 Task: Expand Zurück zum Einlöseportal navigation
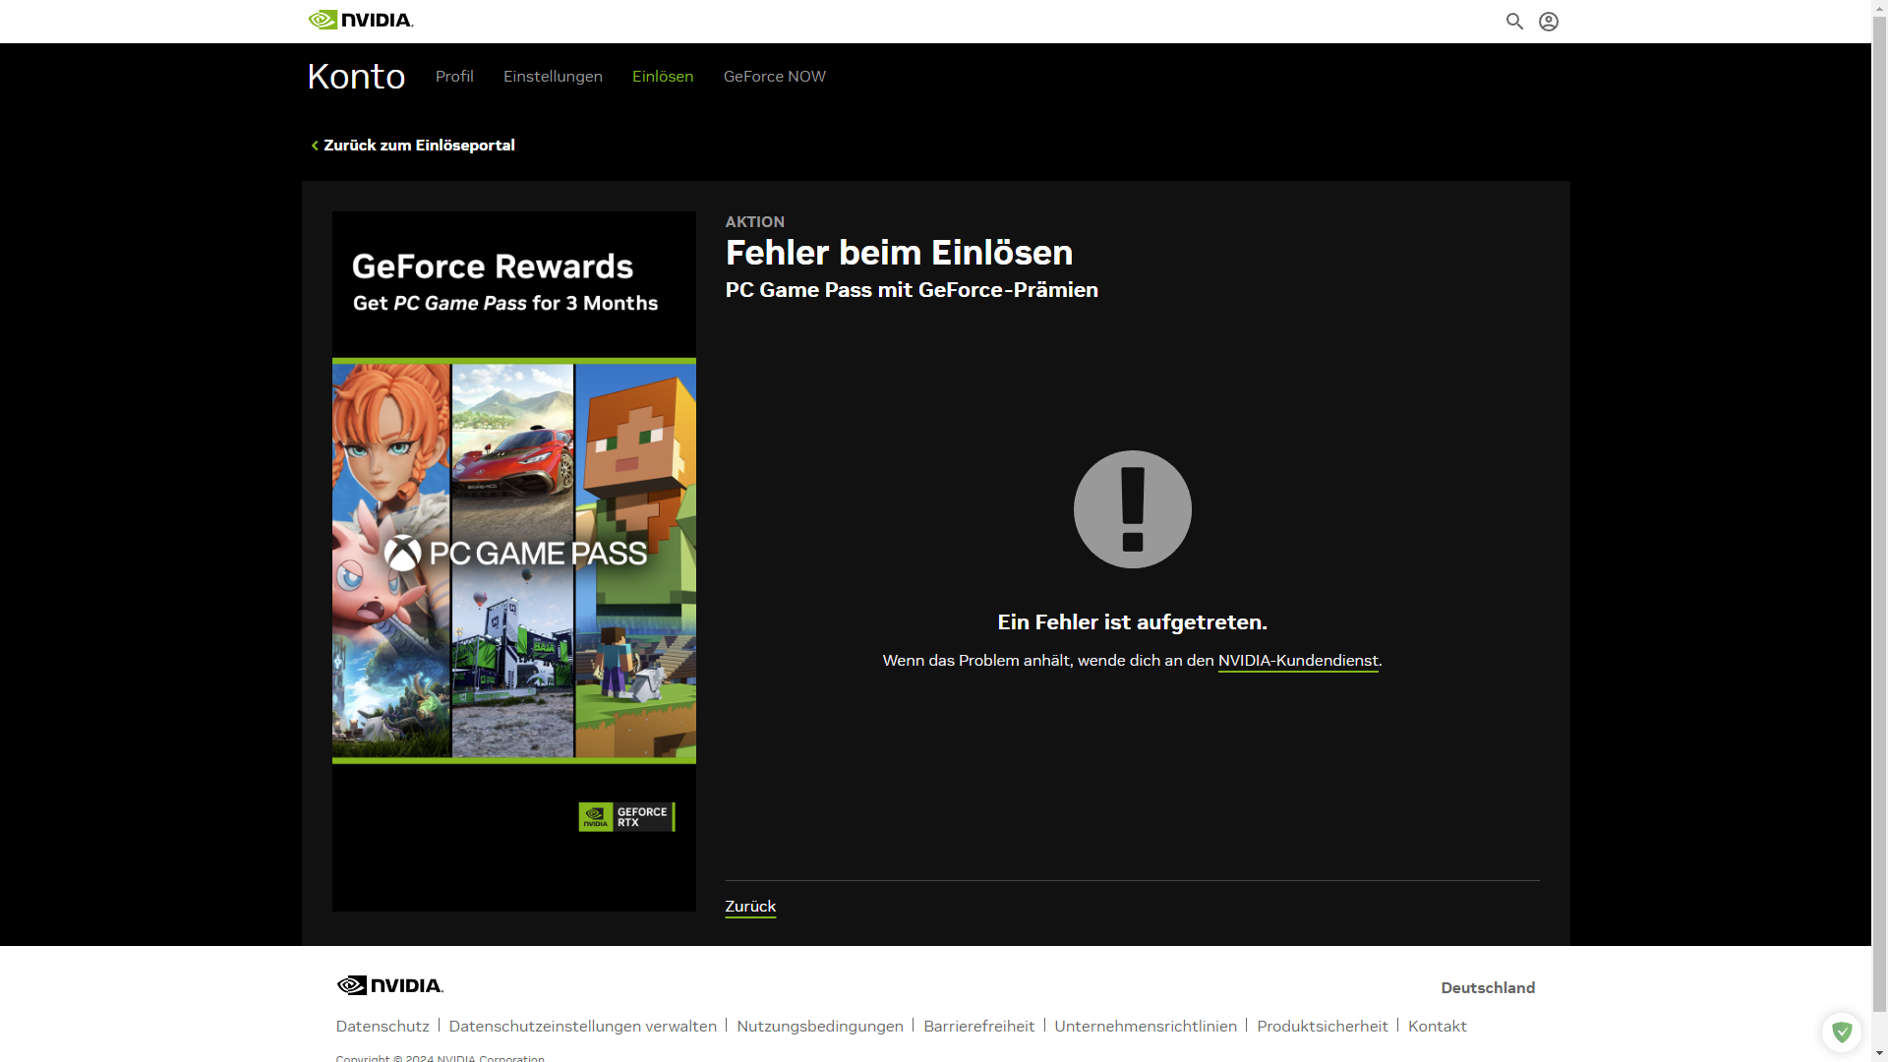[x=420, y=145]
